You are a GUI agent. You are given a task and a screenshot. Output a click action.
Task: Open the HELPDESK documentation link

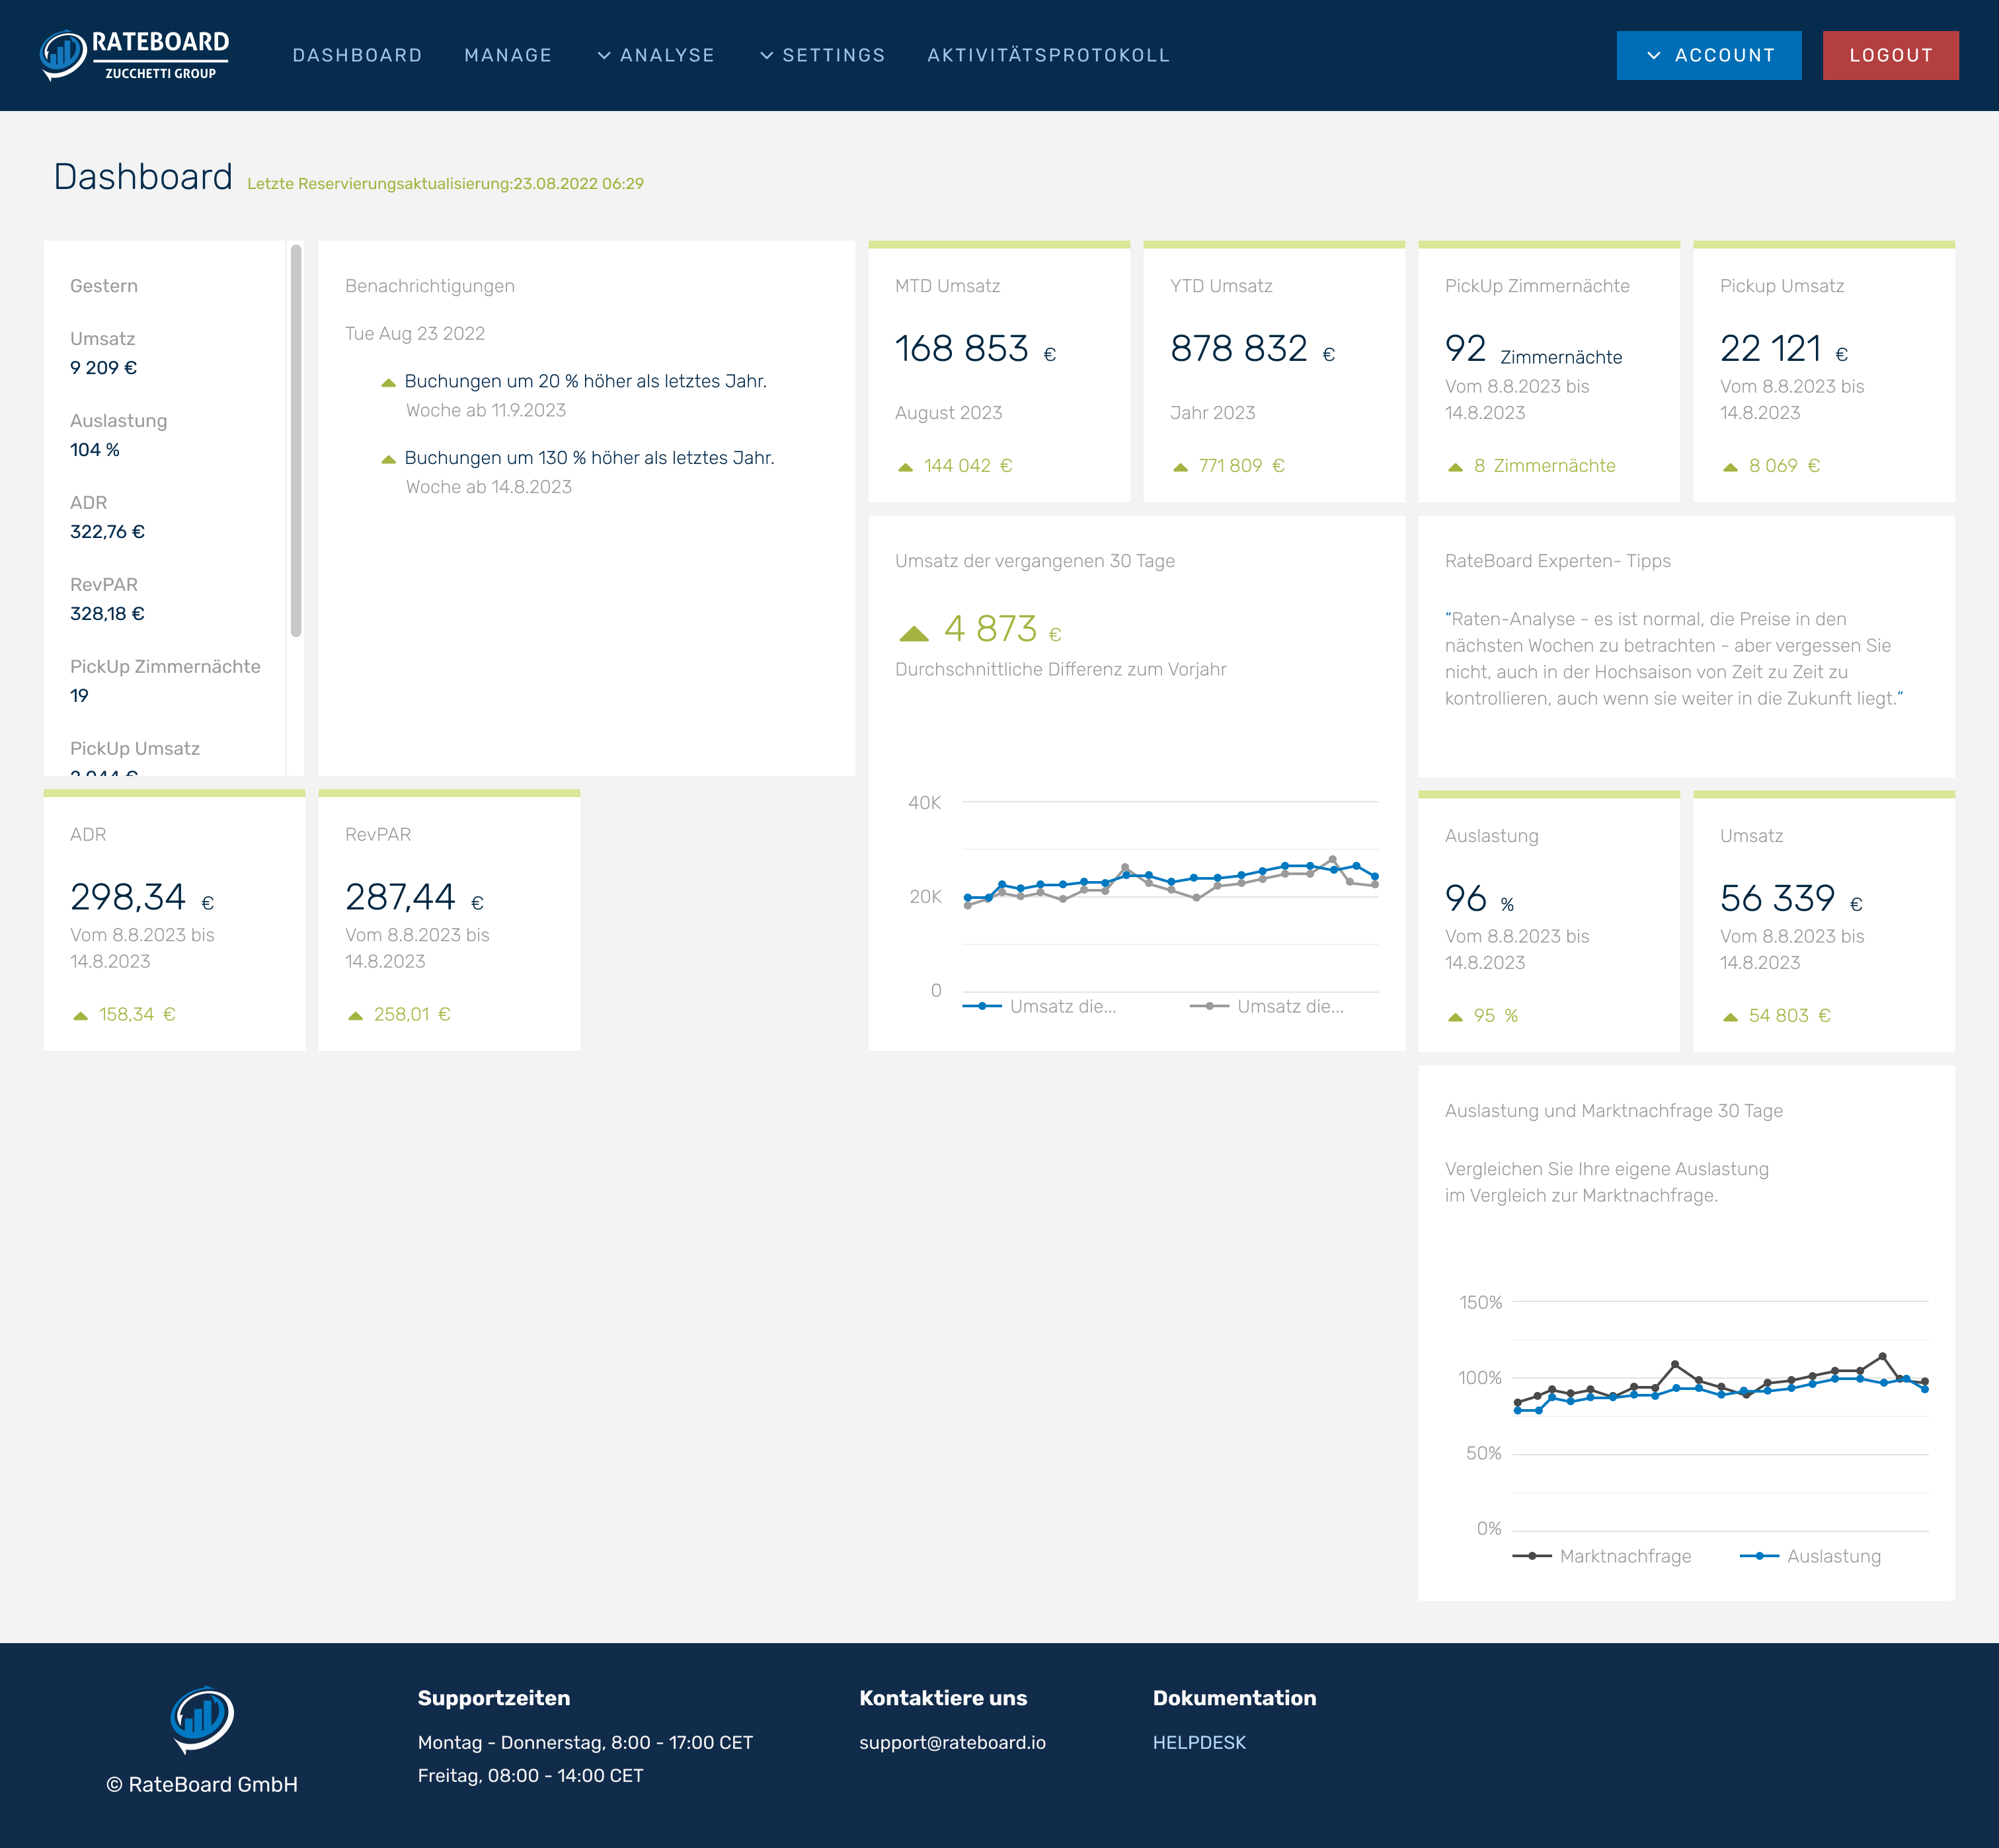tap(1198, 1742)
